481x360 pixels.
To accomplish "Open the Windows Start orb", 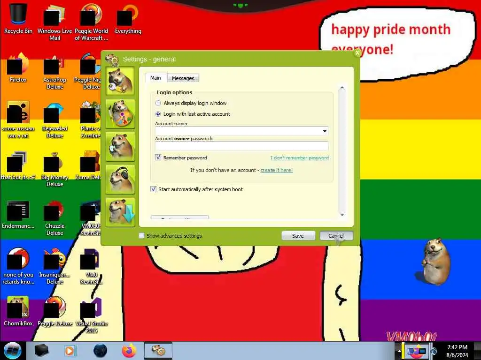I will click(x=12, y=351).
